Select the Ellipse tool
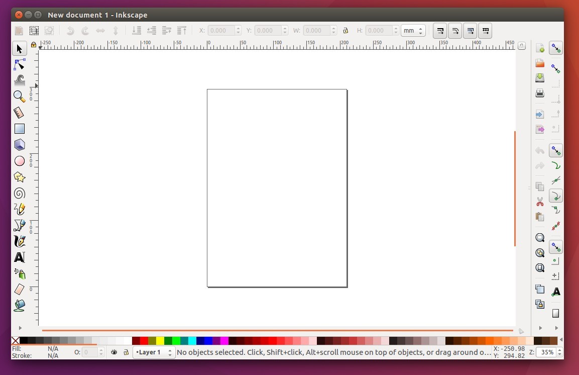 tap(19, 161)
